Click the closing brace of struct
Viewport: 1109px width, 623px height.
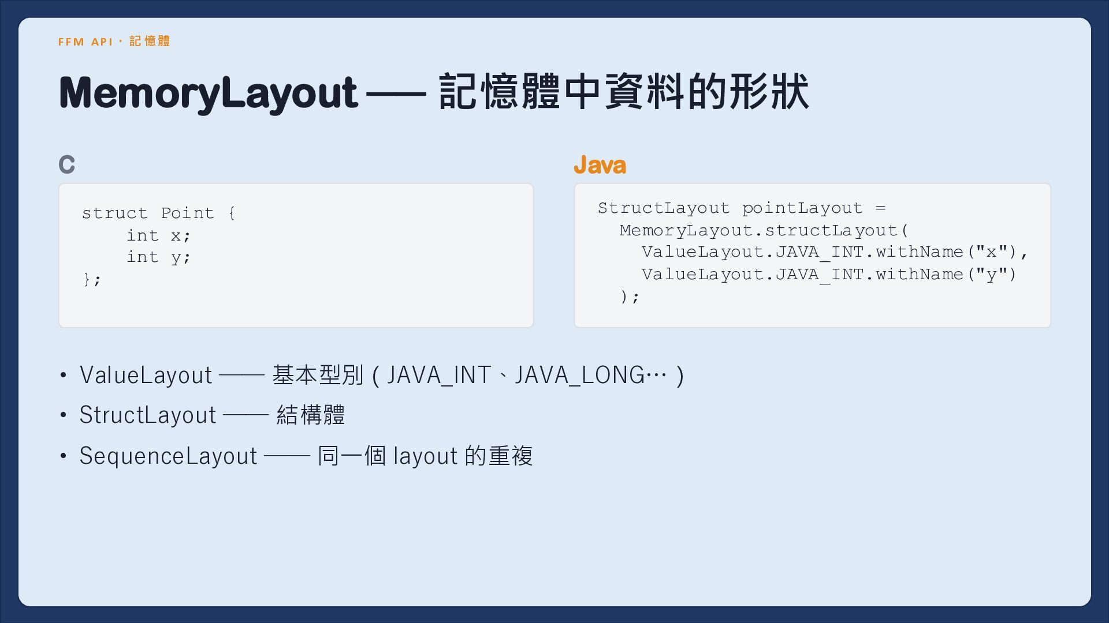pyautogui.click(x=92, y=280)
